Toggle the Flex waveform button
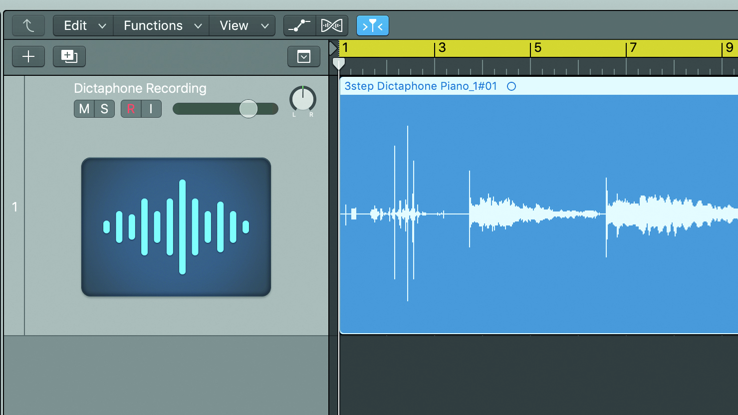The height and width of the screenshot is (415, 738). (x=332, y=25)
